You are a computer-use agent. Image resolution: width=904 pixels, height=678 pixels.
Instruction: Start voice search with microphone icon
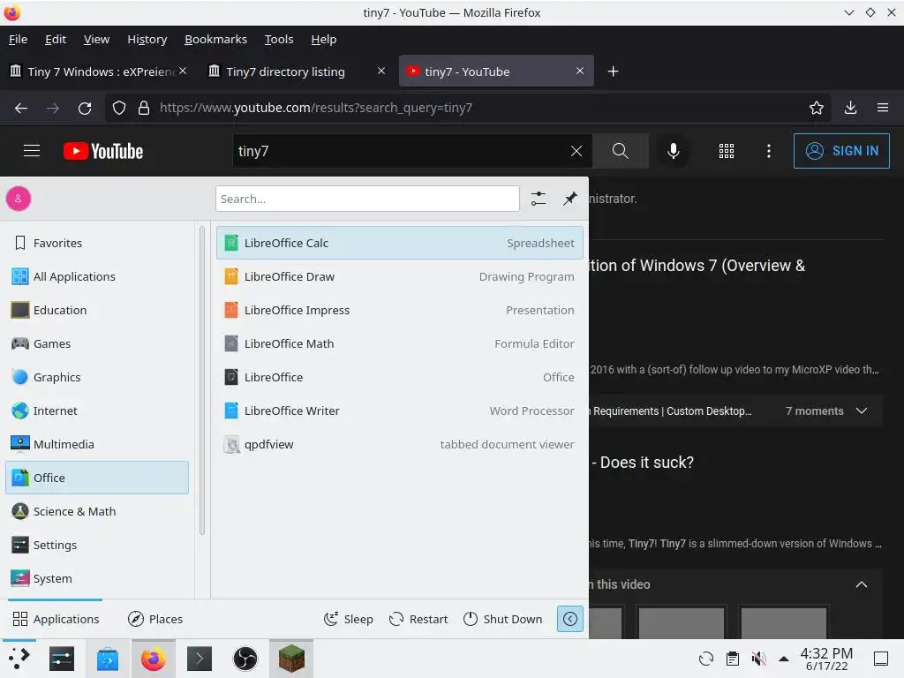click(x=673, y=151)
